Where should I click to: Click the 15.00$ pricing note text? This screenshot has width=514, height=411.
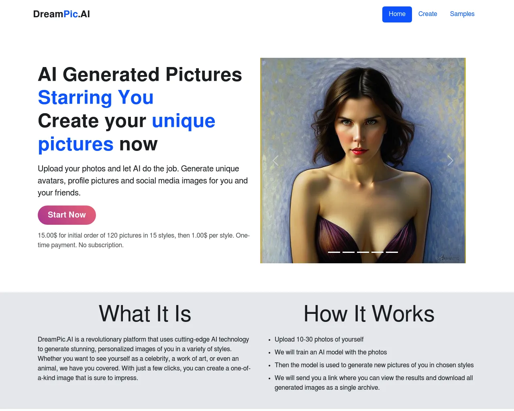(144, 240)
